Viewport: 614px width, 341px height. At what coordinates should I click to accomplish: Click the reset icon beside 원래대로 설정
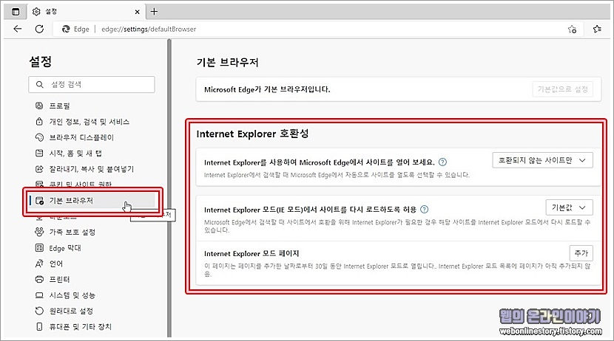click(x=39, y=311)
